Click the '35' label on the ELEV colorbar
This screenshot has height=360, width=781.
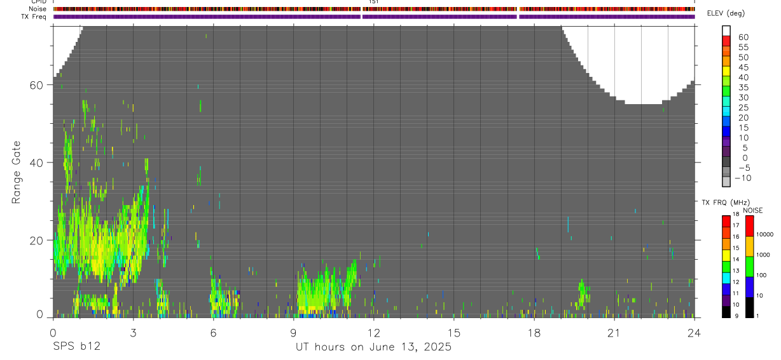pyautogui.click(x=743, y=88)
